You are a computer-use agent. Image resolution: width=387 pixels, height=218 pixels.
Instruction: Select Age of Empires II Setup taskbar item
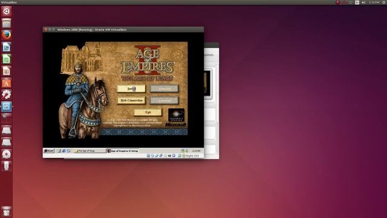coord(123,151)
